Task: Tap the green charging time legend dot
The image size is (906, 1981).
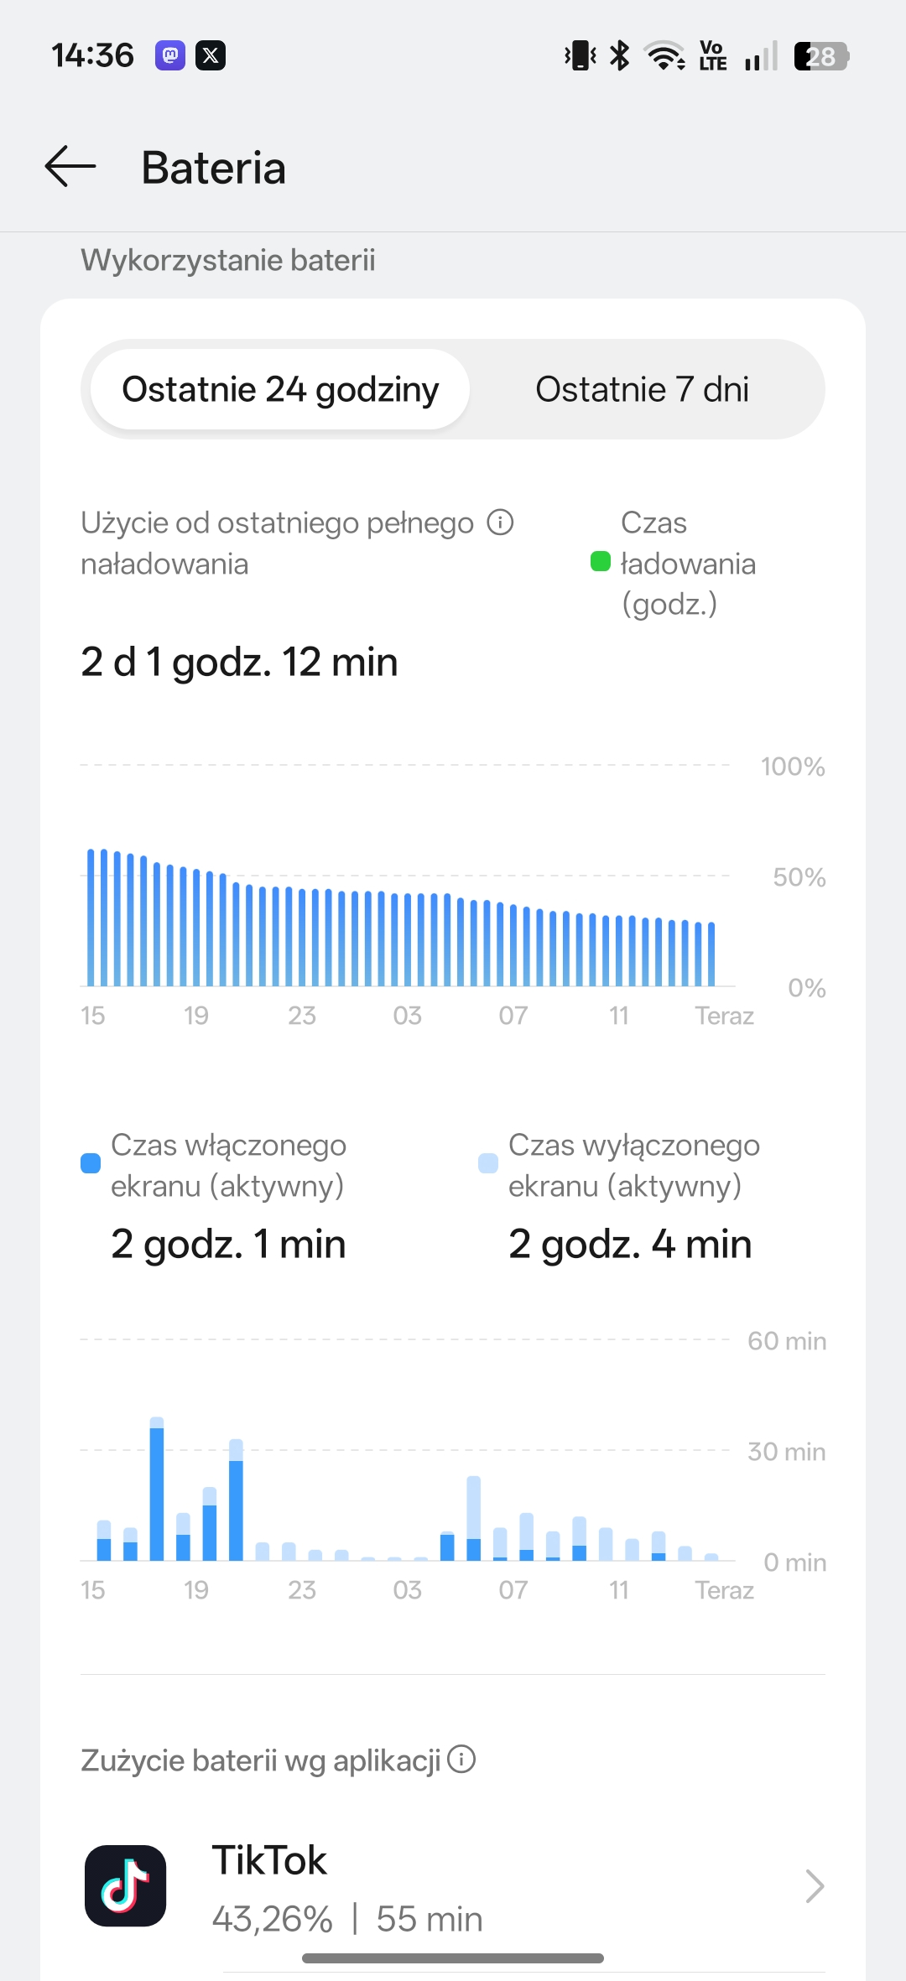Action: click(600, 561)
